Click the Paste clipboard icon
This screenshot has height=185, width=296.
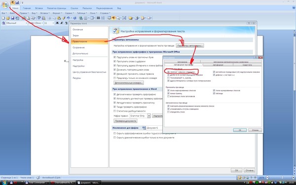[59, 18]
